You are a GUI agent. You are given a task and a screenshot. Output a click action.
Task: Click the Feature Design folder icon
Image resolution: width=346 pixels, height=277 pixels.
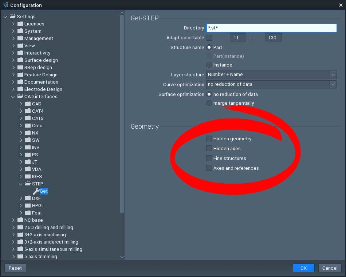[x=20, y=75]
